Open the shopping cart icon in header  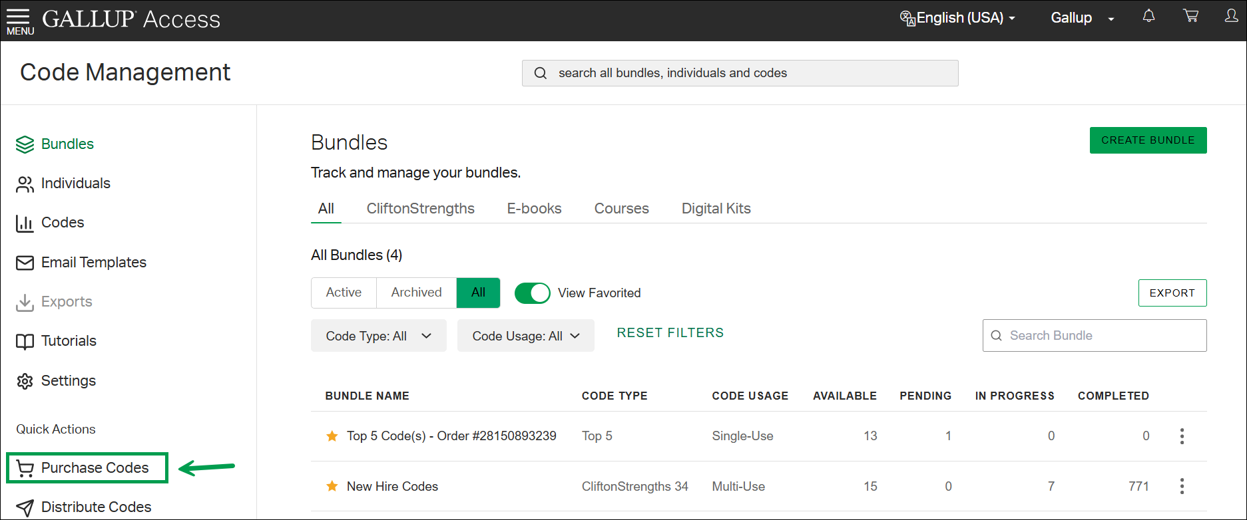(1191, 16)
